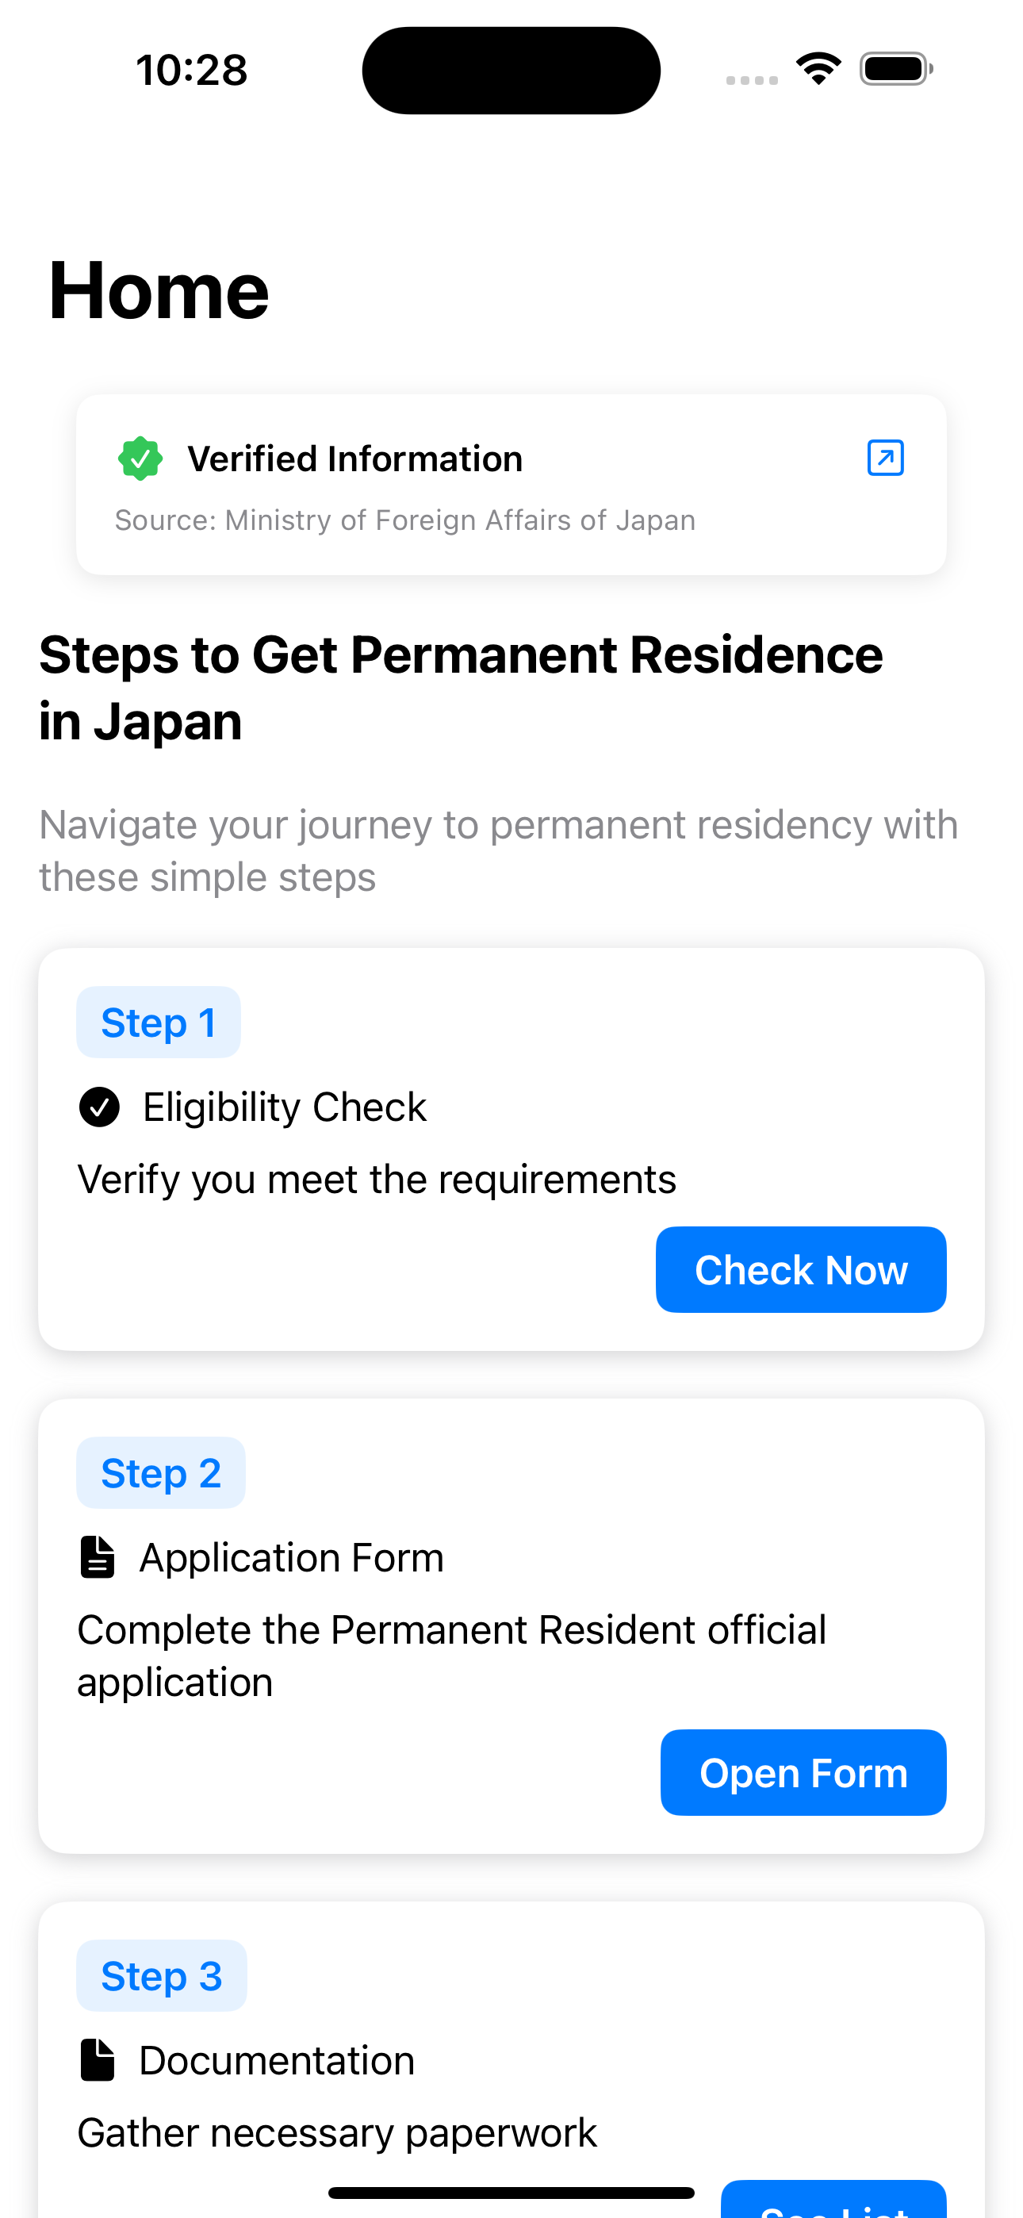Tap the Application Form document icon
The height and width of the screenshot is (2218, 1023).
pos(98,1556)
